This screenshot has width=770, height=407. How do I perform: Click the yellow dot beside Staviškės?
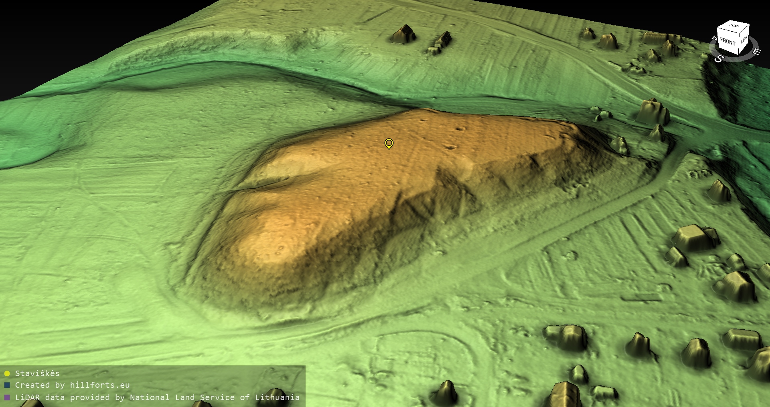[7, 374]
